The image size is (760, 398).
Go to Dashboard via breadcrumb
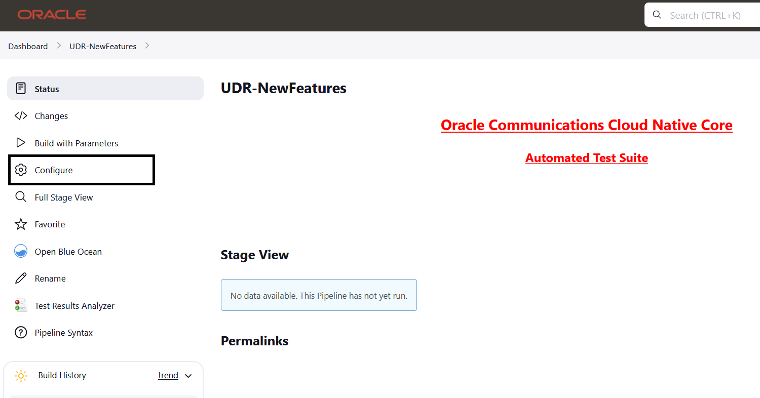tap(28, 46)
